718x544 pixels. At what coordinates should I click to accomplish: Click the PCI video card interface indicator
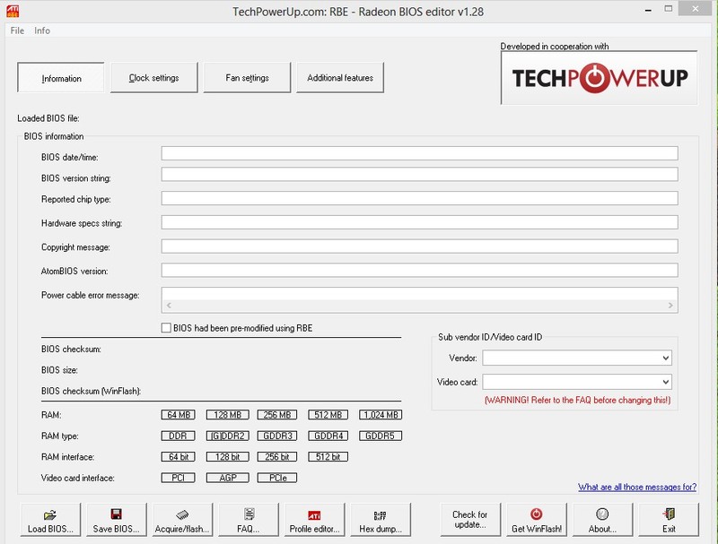click(178, 478)
